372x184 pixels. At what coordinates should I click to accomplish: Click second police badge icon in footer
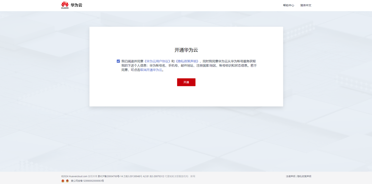click(x=68, y=181)
